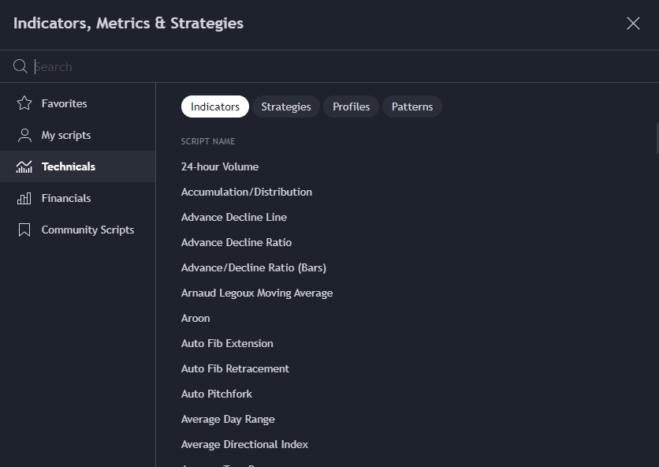The width and height of the screenshot is (659, 467).
Task: Switch to the Patterns tab
Action: click(x=411, y=106)
